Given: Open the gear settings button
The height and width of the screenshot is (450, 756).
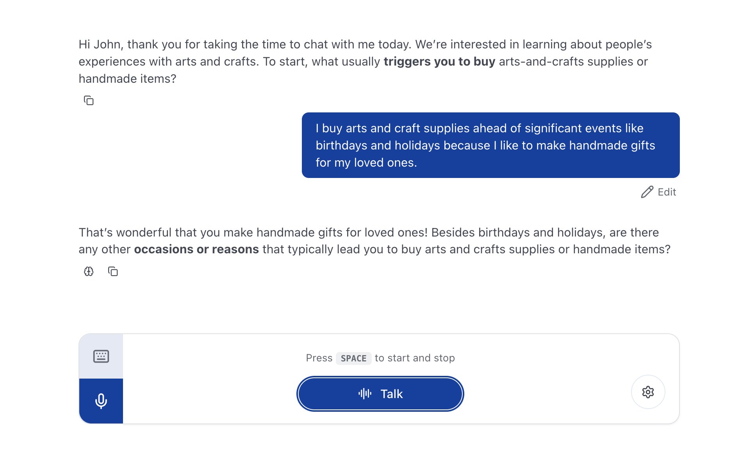Looking at the screenshot, I should tap(648, 392).
